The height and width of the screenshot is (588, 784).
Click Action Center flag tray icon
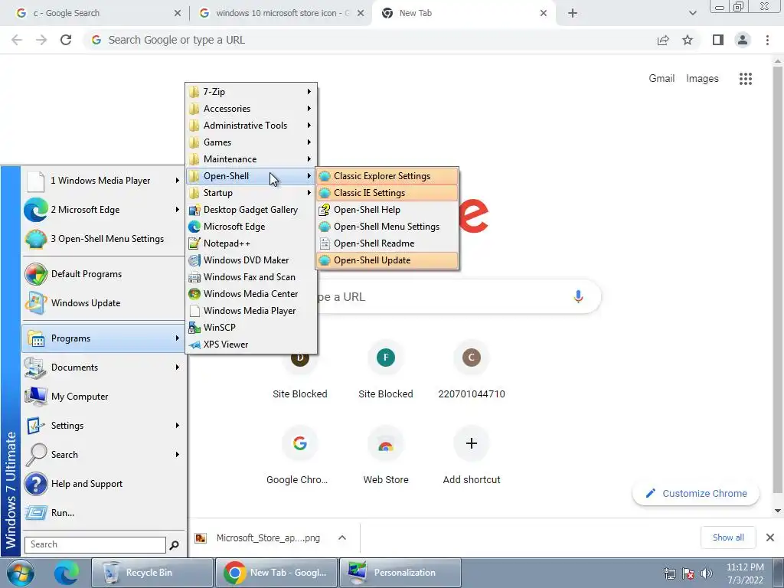688,573
